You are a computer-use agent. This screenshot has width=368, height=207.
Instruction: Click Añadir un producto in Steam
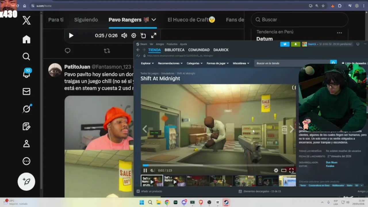pos(149,191)
